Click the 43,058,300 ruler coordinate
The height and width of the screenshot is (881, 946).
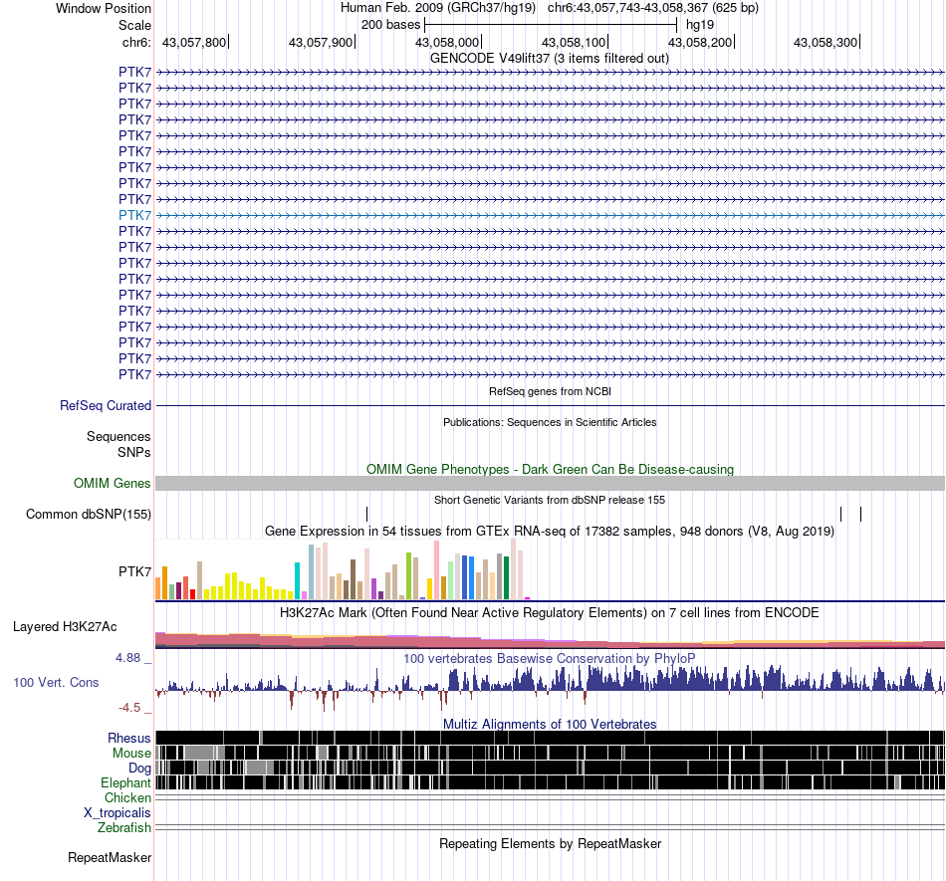(826, 42)
